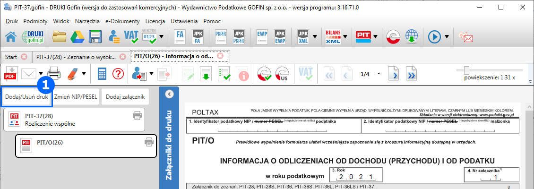Viewport: 534px width, 189px height.
Task: Click the insert taxpayer data icon
Action: [139, 73]
